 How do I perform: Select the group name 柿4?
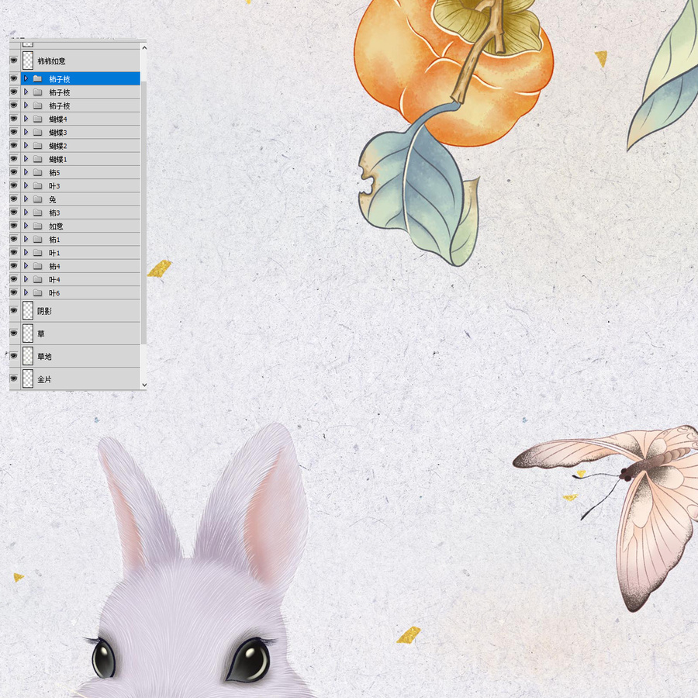point(54,266)
